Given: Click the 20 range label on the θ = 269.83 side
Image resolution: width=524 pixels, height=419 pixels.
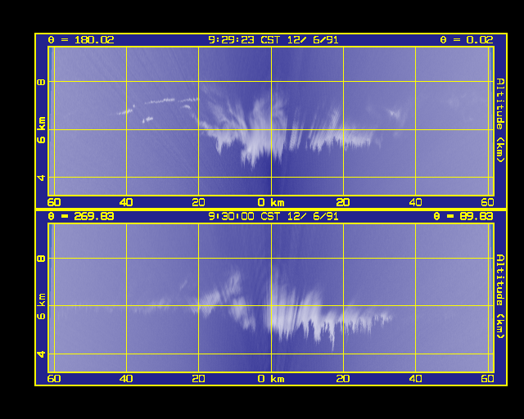Looking at the screenshot, I should [198, 379].
